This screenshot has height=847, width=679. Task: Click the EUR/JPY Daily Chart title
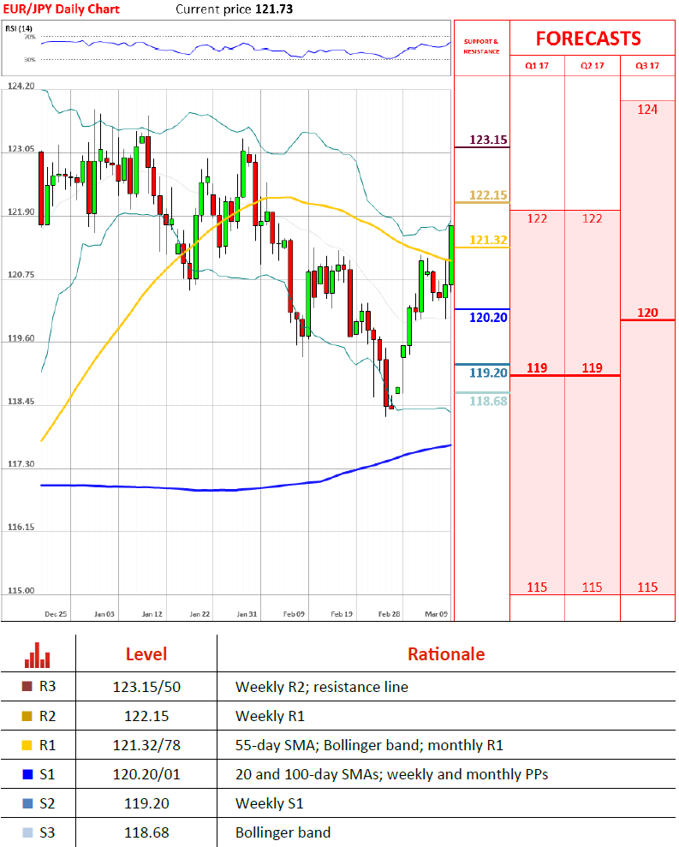[61, 9]
